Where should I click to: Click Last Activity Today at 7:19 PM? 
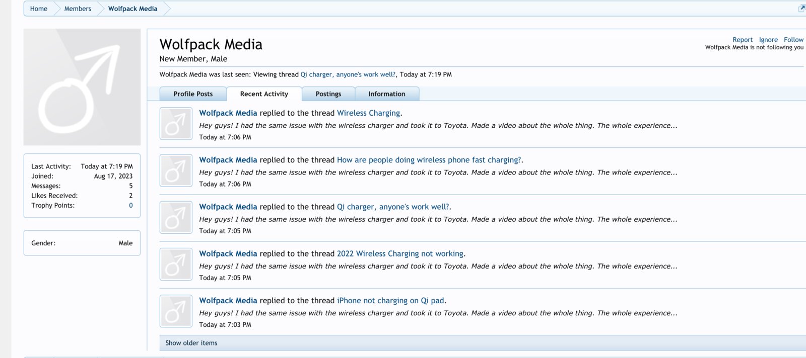tap(107, 166)
